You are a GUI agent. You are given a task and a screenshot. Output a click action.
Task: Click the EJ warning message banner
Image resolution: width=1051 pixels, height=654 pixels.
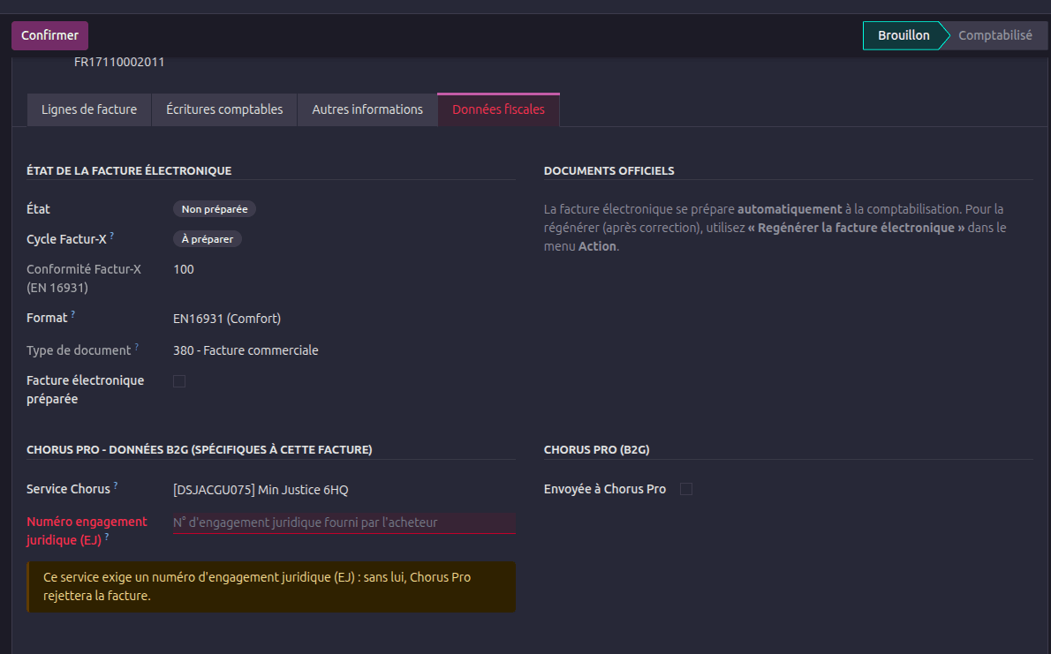[x=271, y=587]
